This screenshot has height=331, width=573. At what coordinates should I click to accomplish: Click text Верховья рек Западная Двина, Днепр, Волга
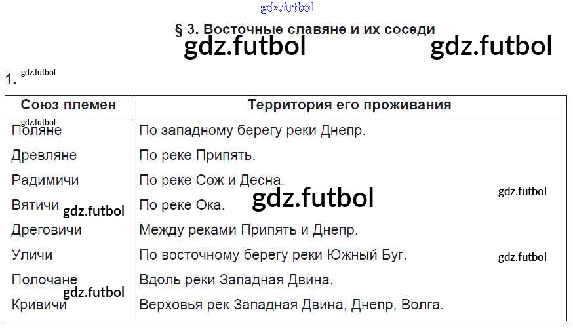pyautogui.click(x=291, y=304)
